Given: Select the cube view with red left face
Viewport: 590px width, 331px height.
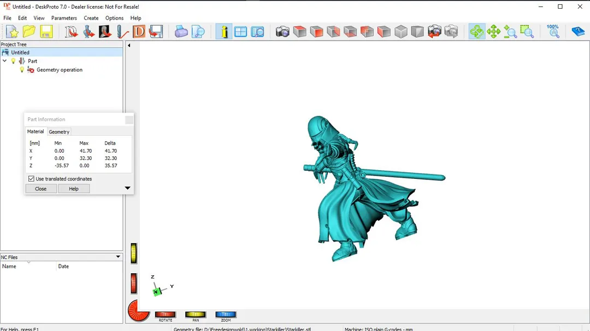Looking at the screenshot, I should pos(384,32).
